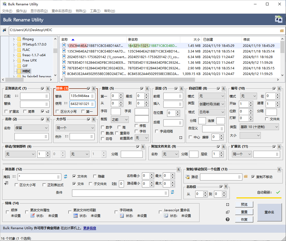Click the folder icon next to 路径 field
286x241 pixels.
point(246,176)
